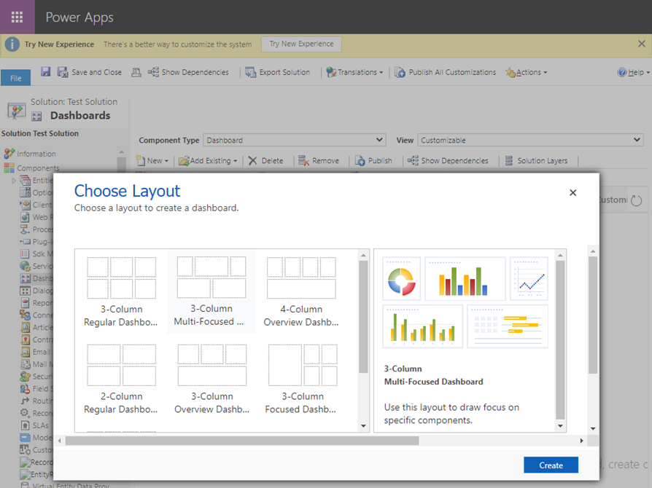Click Save and Close in toolbar
Viewport: 652px width, 488px height.
point(90,72)
